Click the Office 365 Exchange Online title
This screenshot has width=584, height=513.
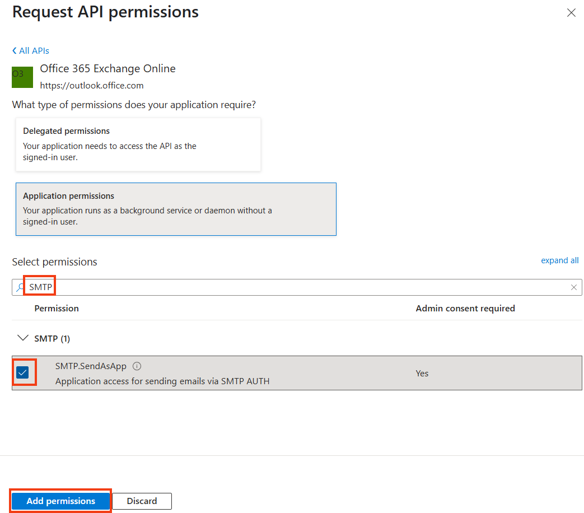pyautogui.click(x=108, y=68)
